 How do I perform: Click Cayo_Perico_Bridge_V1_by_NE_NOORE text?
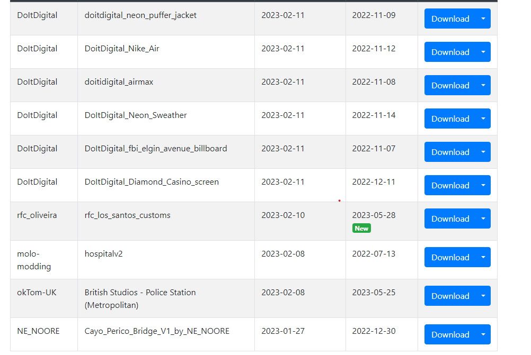click(157, 331)
